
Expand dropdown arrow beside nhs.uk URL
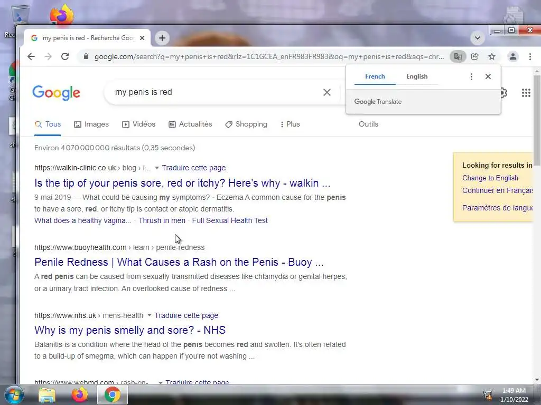click(150, 315)
